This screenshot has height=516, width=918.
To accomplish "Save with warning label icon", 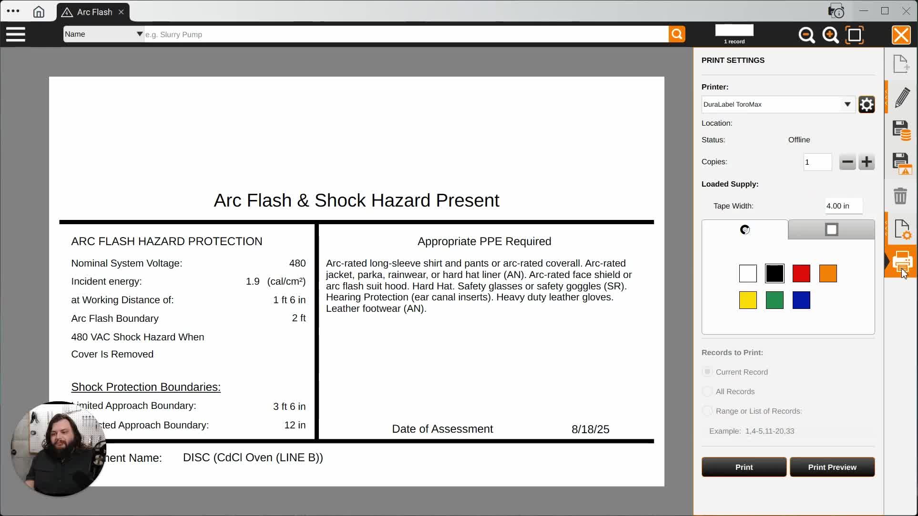I will click(901, 163).
